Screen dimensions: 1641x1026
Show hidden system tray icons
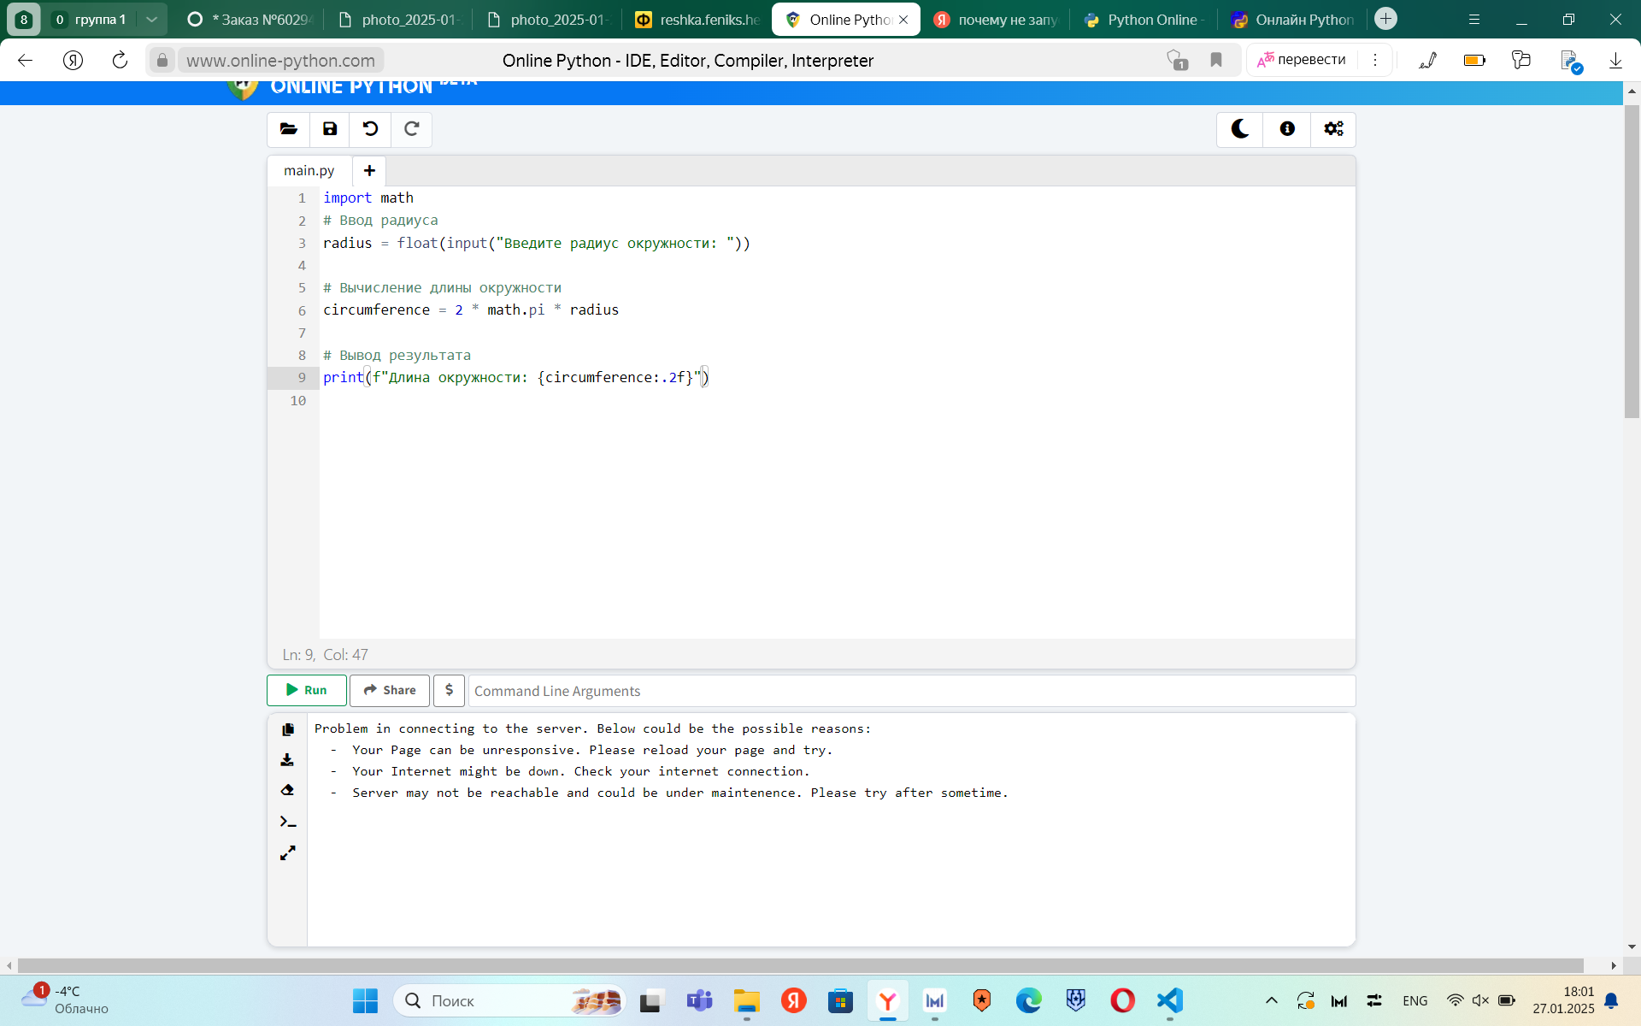click(x=1272, y=1000)
